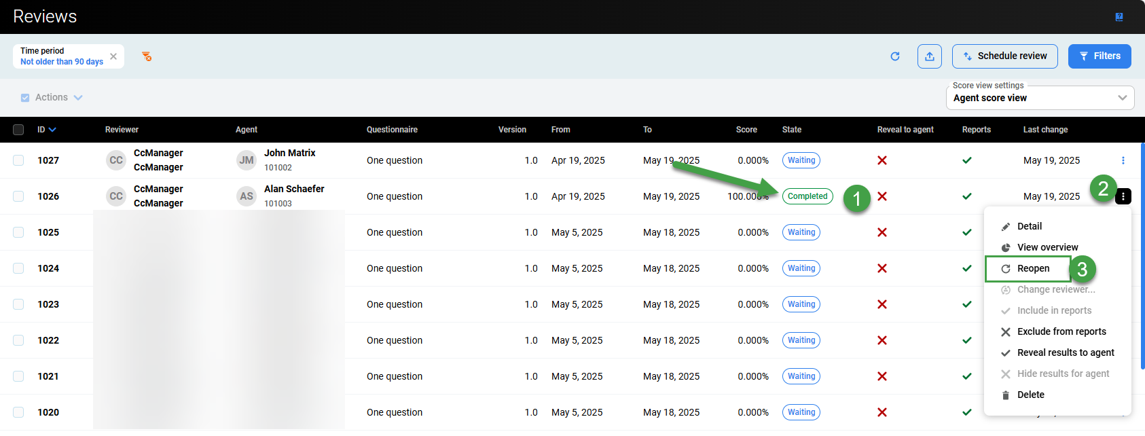Tick the checkbox for review 1024

click(18, 268)
